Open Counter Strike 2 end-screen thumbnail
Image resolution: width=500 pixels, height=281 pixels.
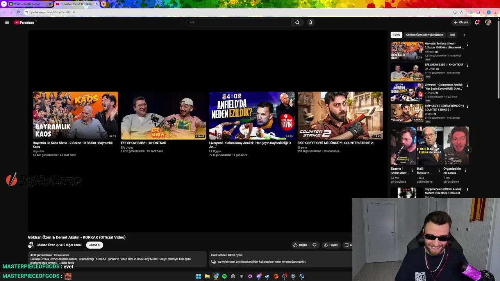[340, 116]
